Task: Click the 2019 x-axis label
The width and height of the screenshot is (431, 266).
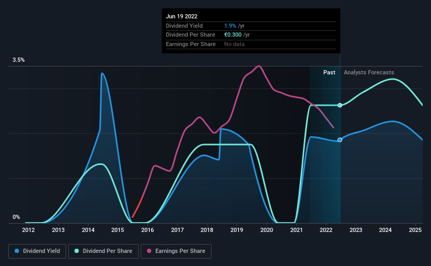Action: tap(237, 230)
